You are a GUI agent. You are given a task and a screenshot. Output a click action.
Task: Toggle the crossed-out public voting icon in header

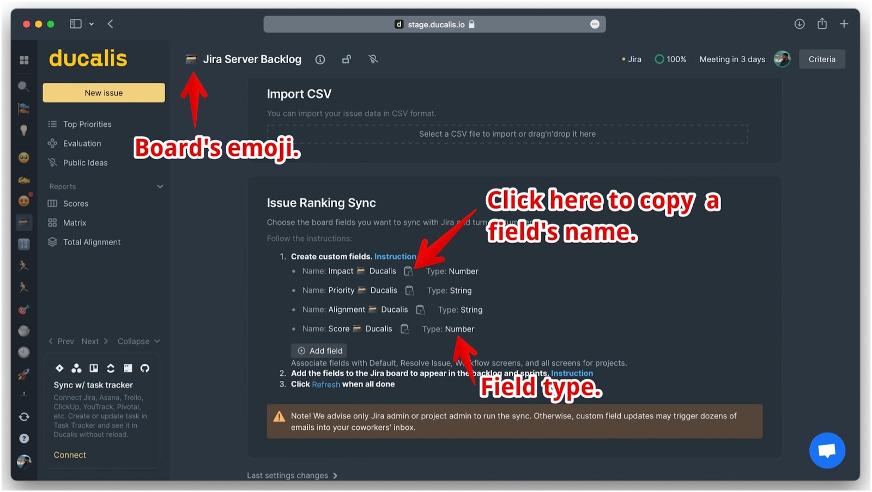(x=373, y=59)
